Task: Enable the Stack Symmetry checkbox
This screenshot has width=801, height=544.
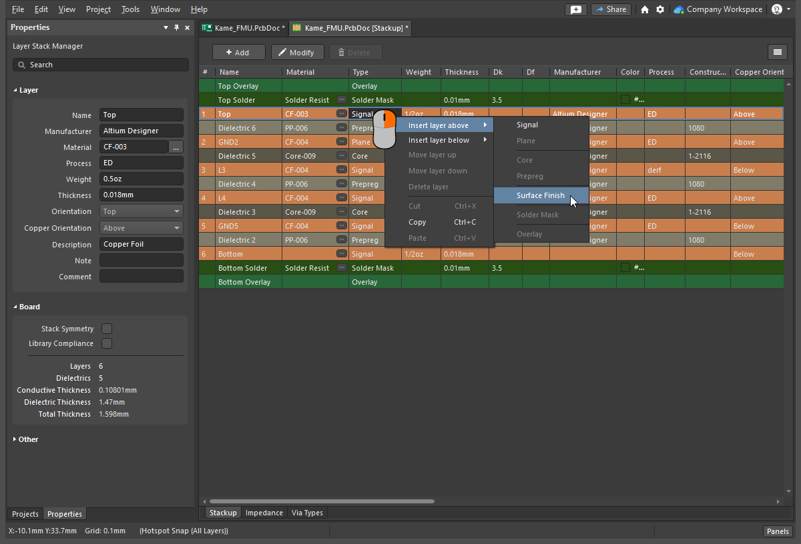Action: point(107,328)
